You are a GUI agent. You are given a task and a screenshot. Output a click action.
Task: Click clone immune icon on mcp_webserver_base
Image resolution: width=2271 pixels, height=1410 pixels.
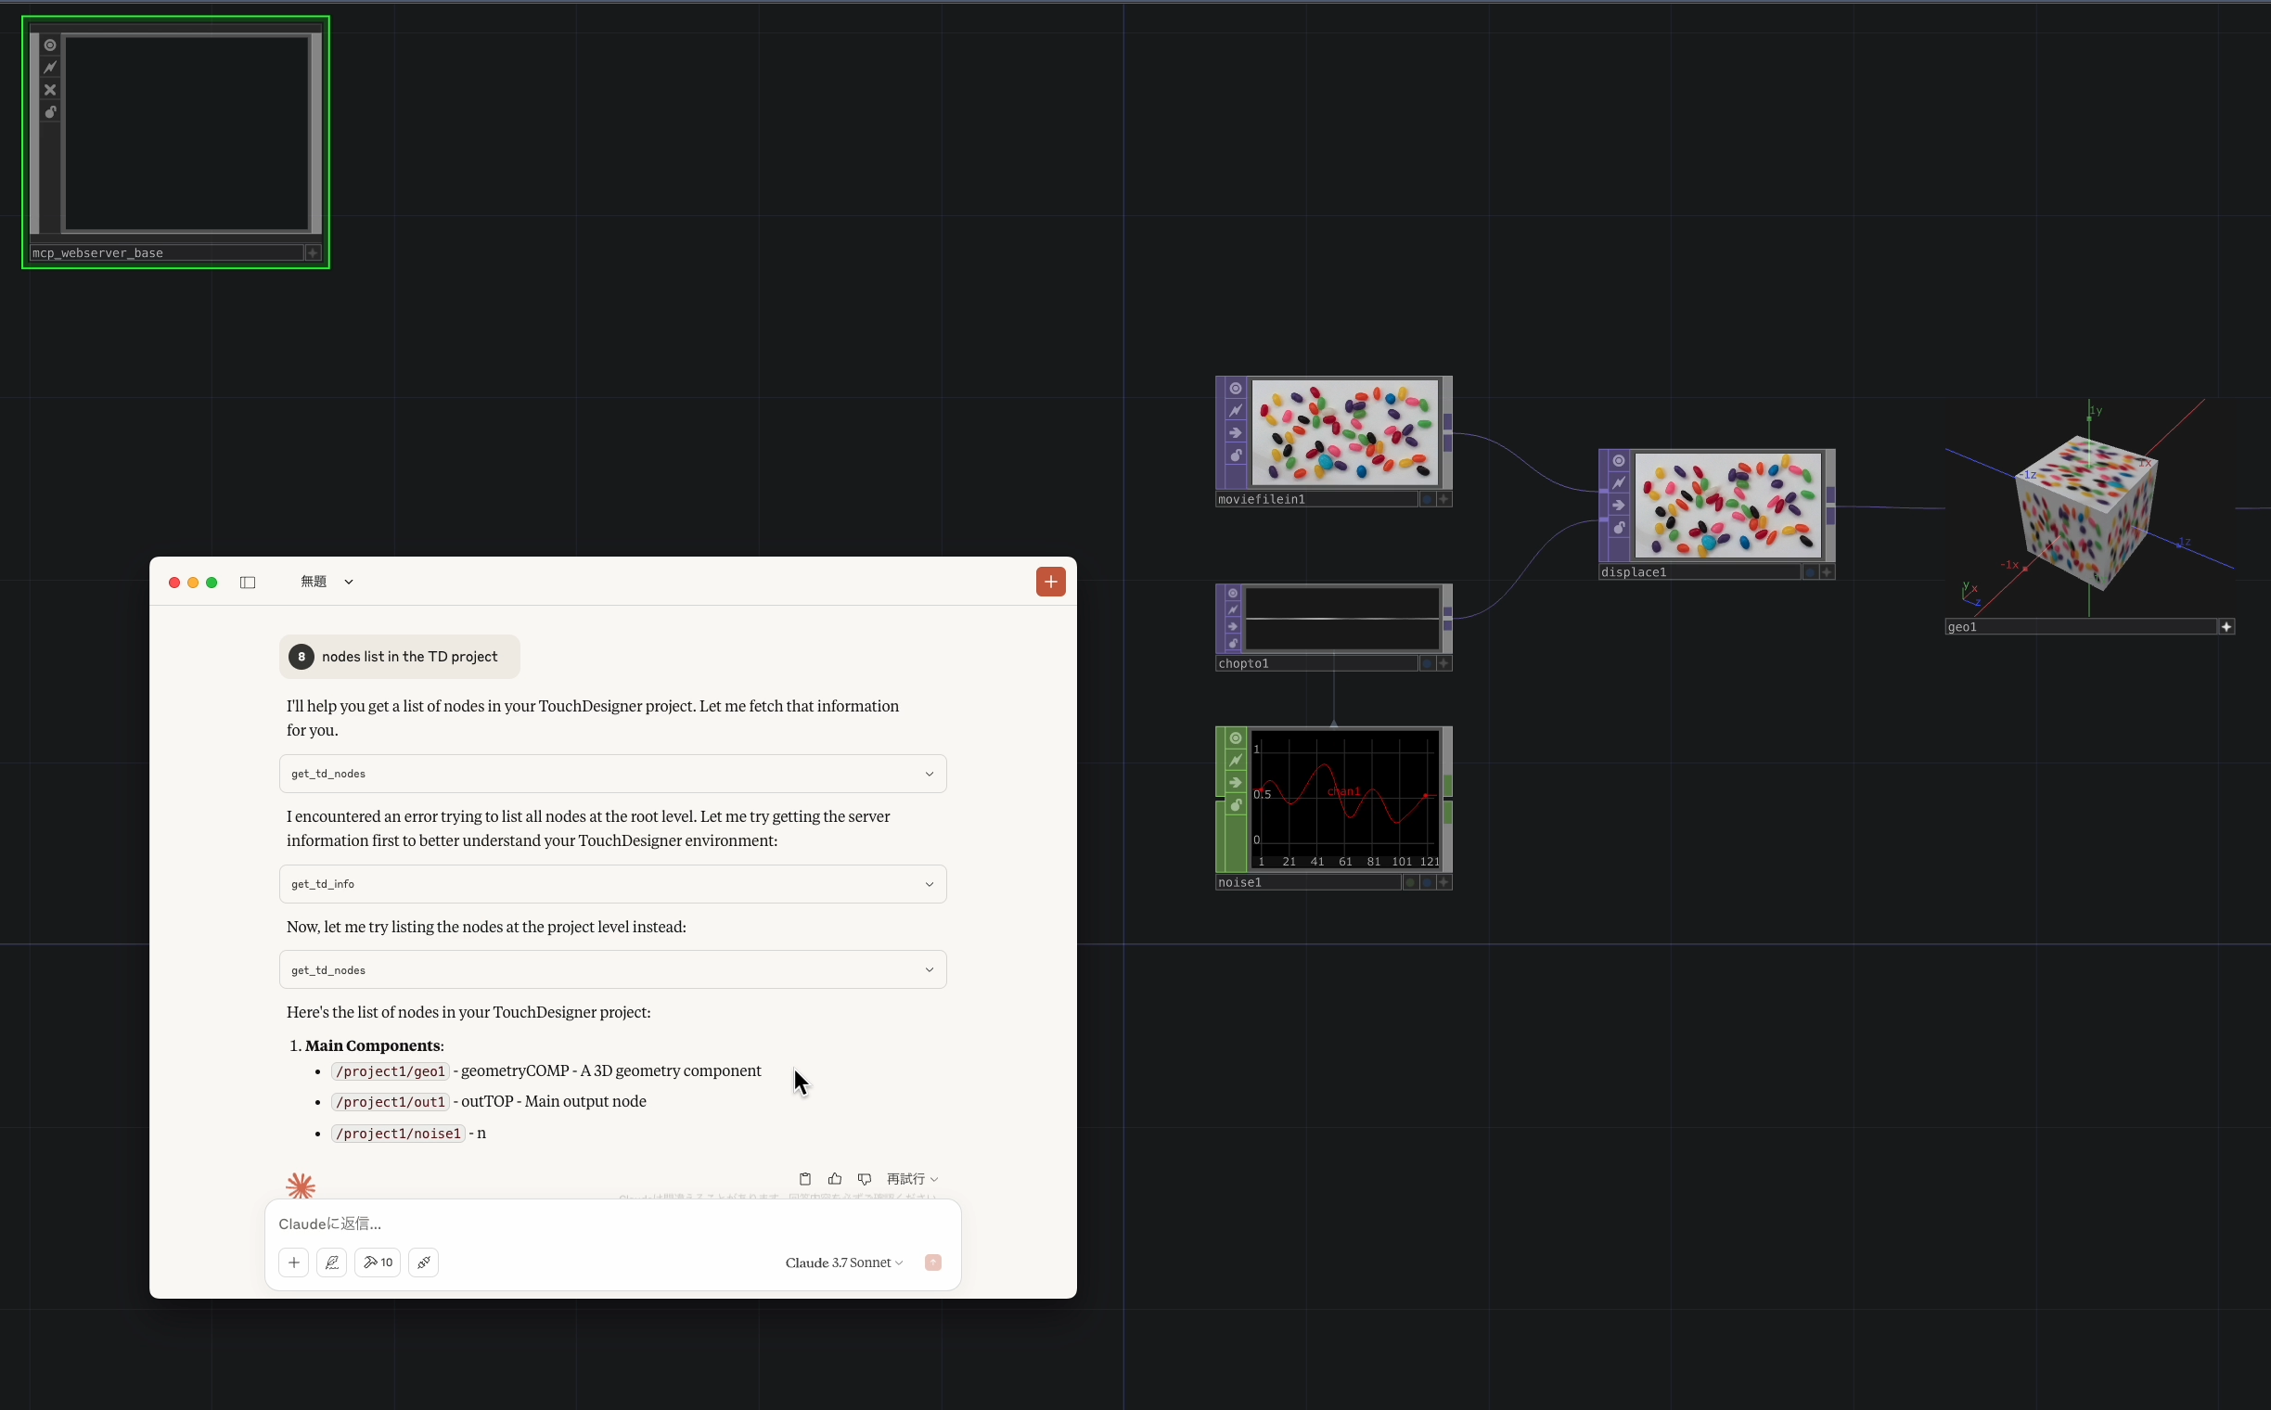tap(50, 90)
